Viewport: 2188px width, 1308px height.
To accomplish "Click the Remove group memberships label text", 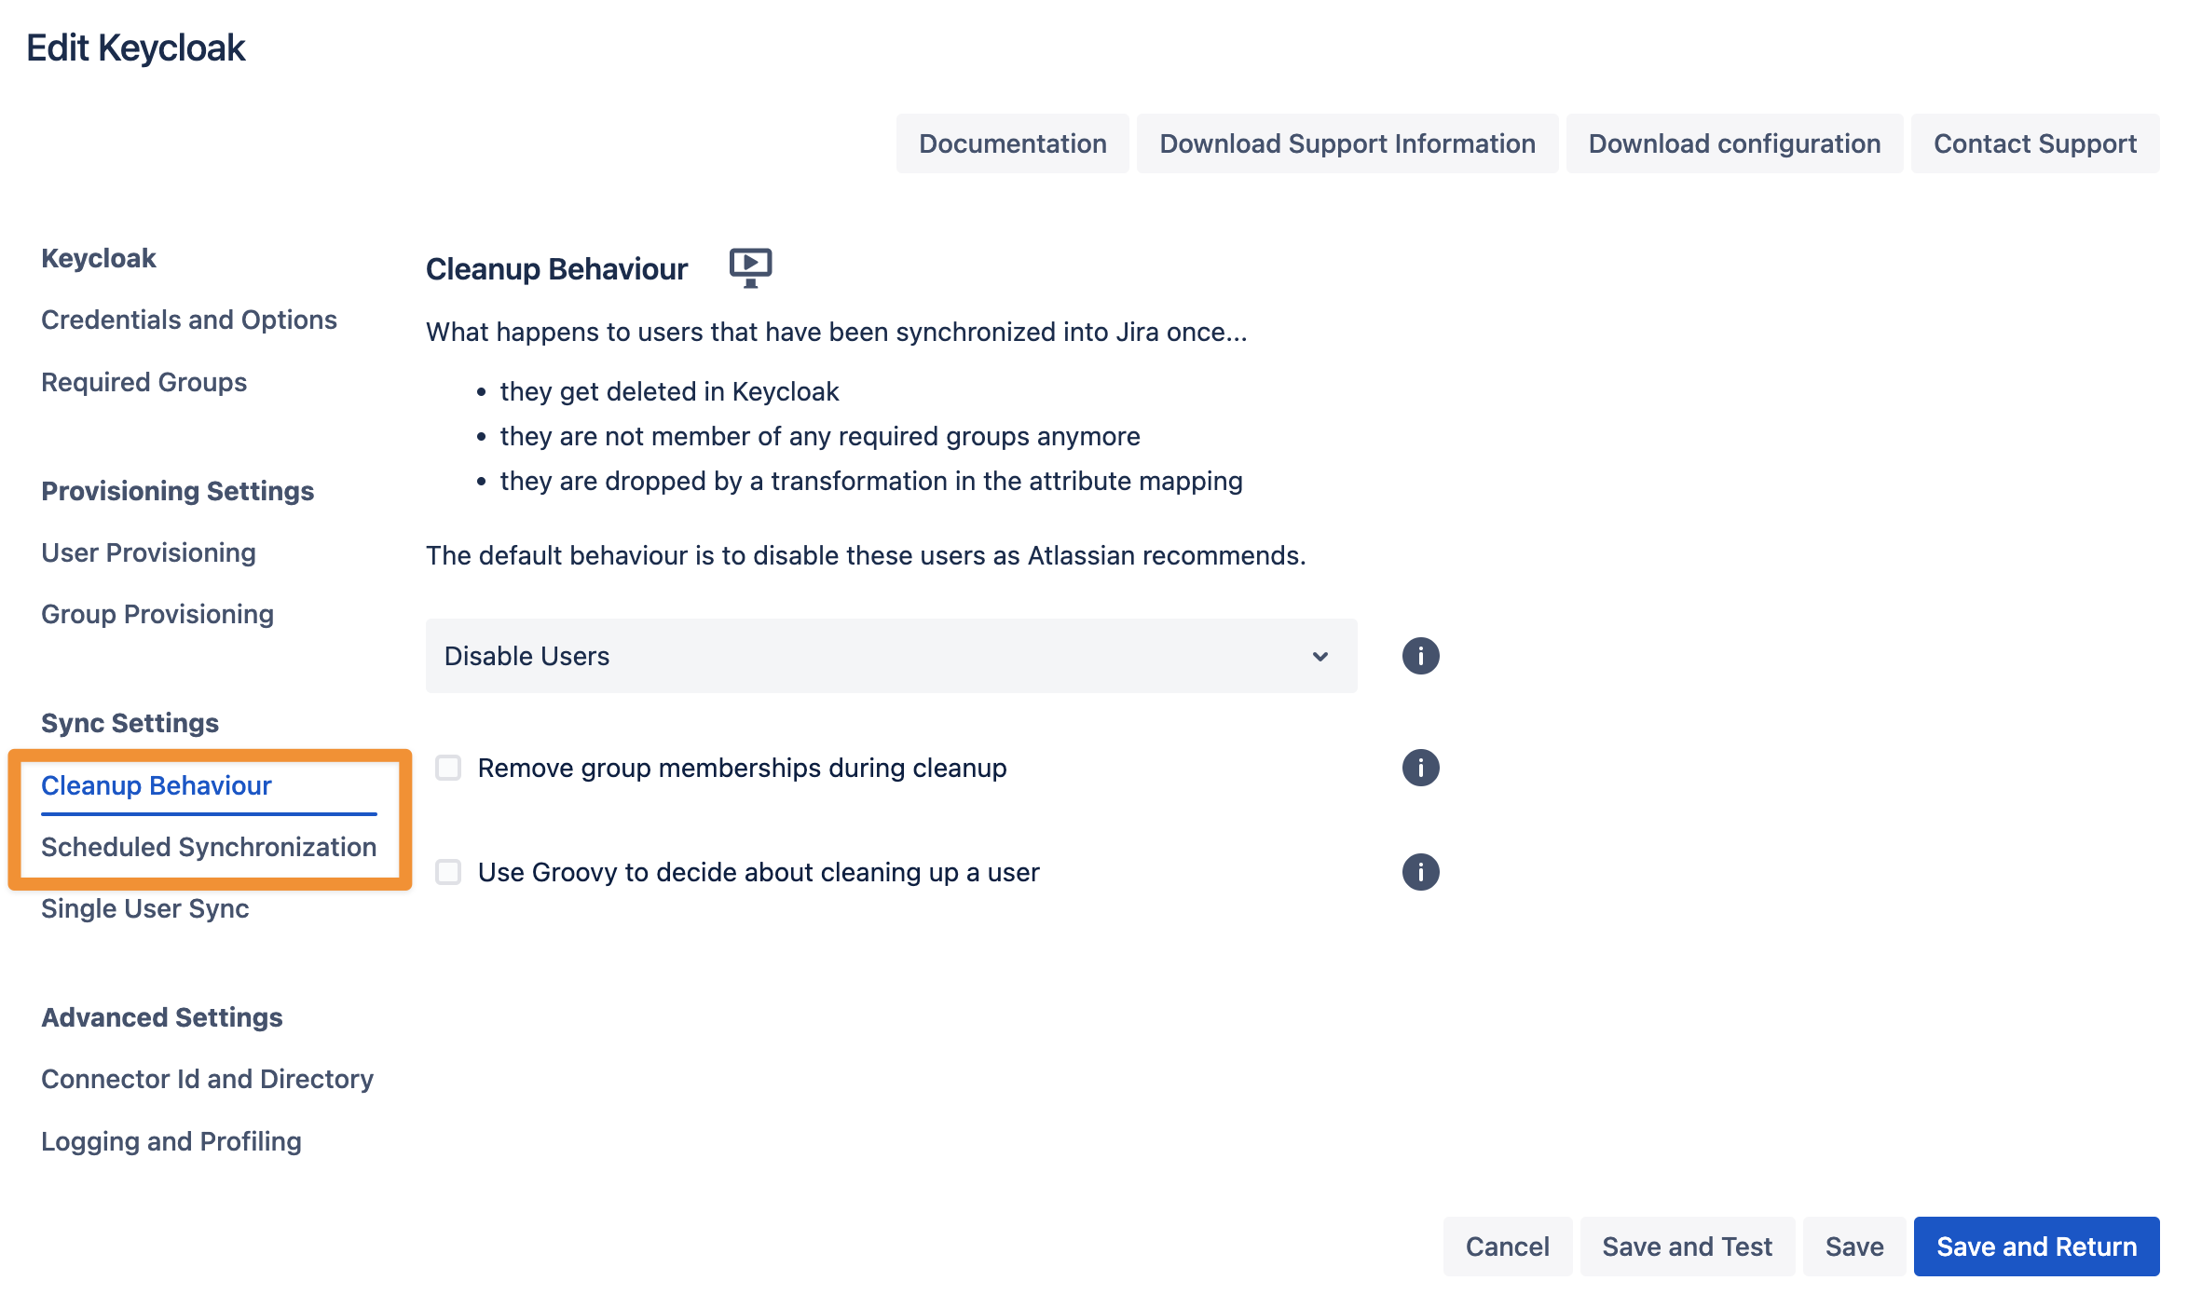I will [742, 768].
